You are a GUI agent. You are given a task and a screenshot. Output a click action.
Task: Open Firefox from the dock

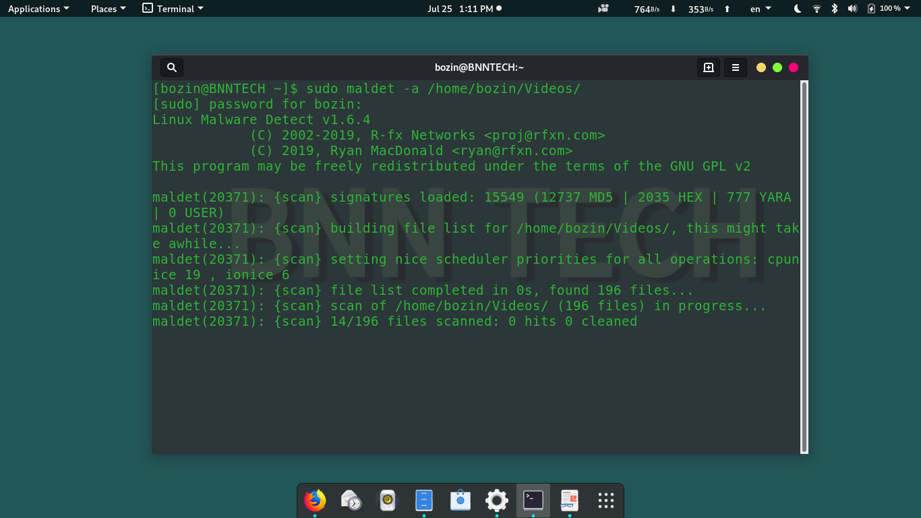click(315, 500)
